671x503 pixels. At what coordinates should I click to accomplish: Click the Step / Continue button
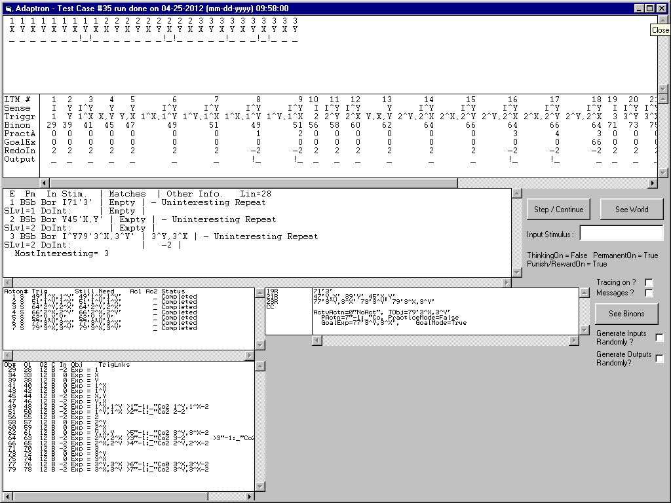[558, 210]
